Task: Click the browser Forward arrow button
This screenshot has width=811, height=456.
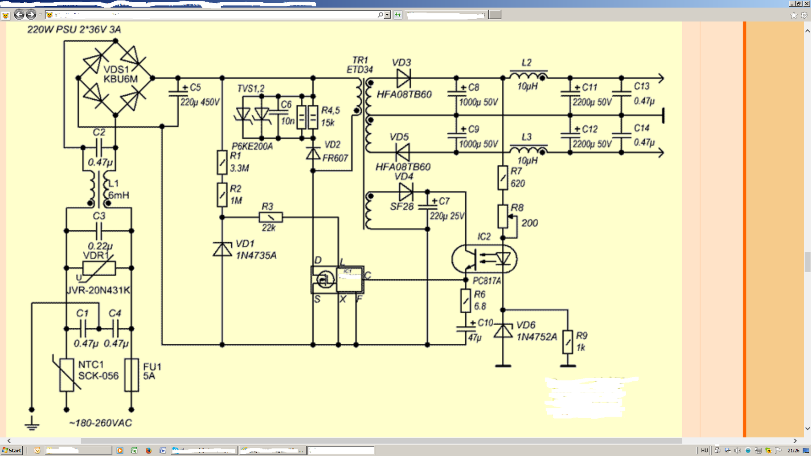Action: [31, 15]
